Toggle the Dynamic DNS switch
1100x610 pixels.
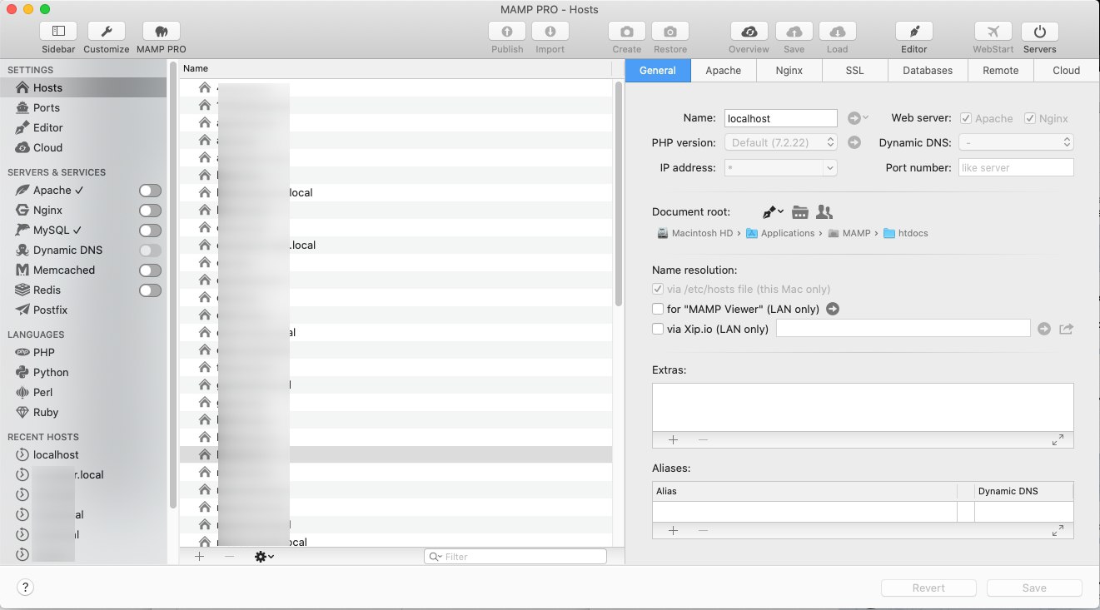[x=150, y=250]
